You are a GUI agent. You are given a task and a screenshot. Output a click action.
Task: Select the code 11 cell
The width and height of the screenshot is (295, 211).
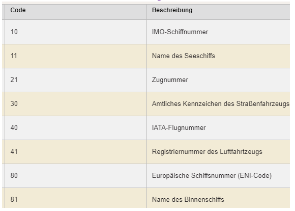pyautogui.click(x=76, y=56)
